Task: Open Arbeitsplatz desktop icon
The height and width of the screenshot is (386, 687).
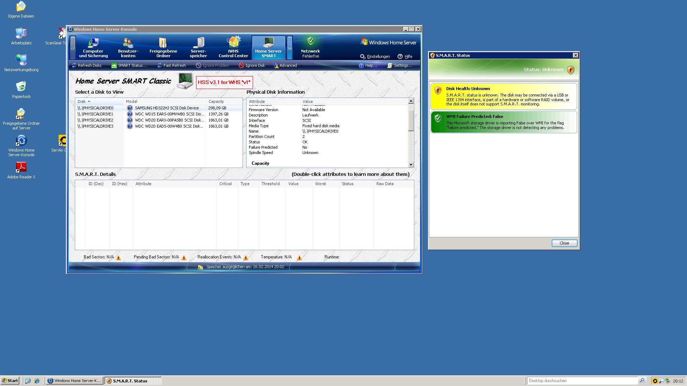Action: (21, 36)
